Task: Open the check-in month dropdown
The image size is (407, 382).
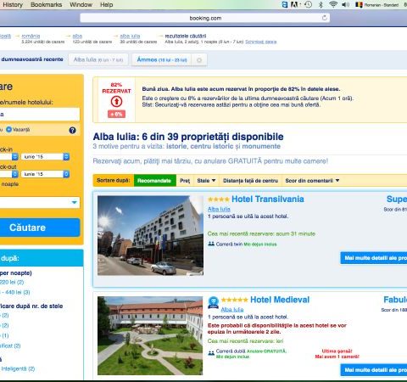Action: tap(46, 156)
